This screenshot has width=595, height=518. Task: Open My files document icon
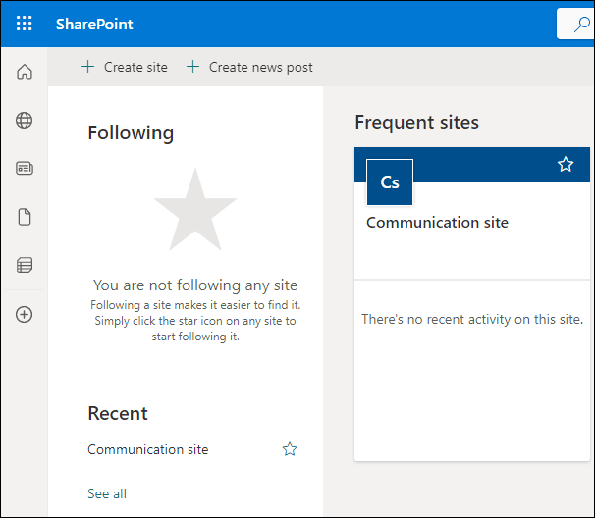pos(25,217)
